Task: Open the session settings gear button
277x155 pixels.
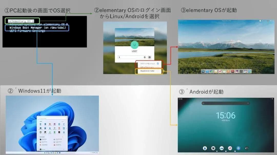Action: click(150, 57)
